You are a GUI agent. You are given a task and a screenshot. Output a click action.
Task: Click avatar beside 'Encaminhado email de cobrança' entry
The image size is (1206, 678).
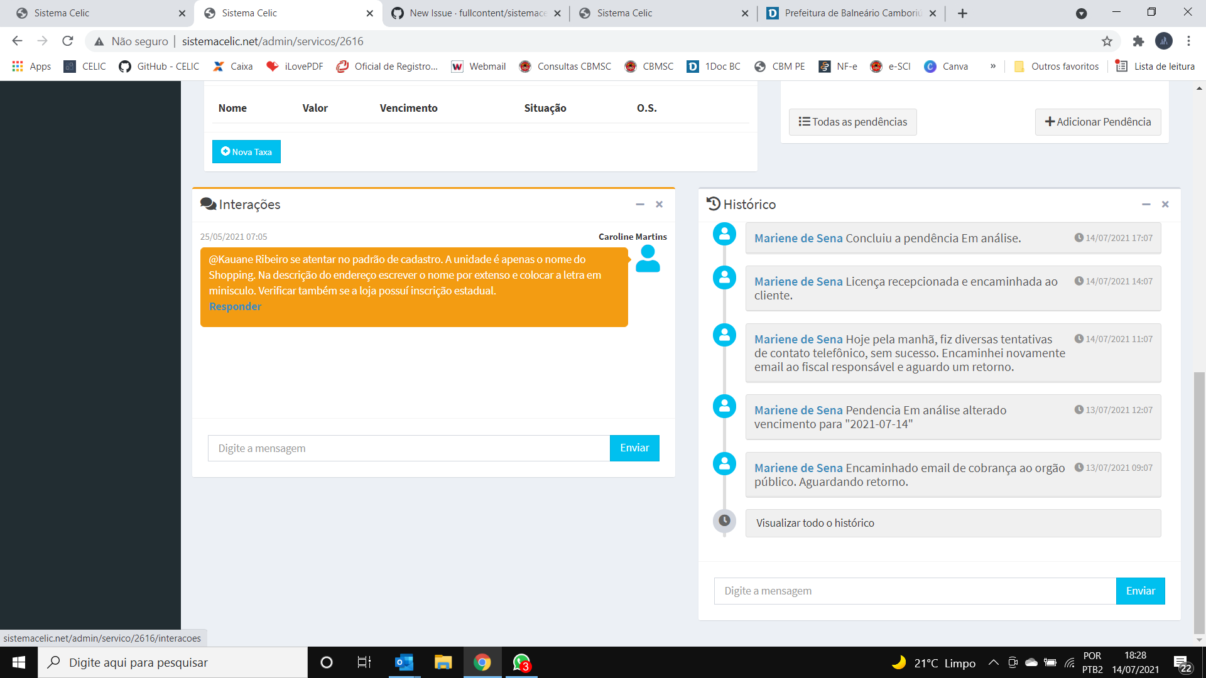tap(724, 464)
